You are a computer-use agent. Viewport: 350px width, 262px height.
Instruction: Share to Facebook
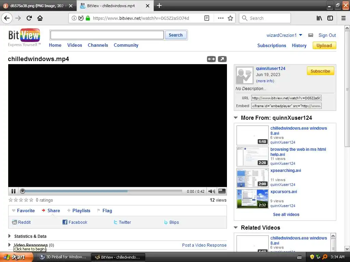tap(75, 222)
